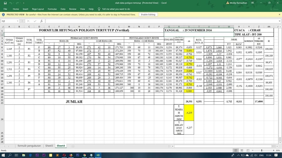Click cell 'TIPE ALAT : DT-200'
Image resolution: width=282 pixels, height=158 pixels.
point(254,34)
